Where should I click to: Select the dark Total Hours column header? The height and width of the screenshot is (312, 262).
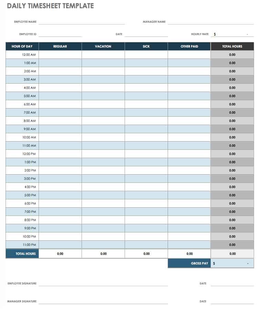point(232,46)
